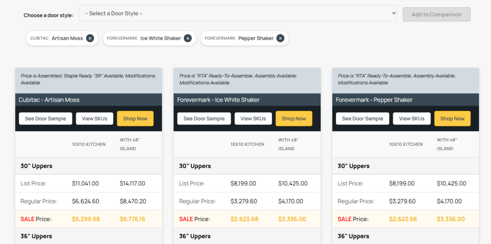The width and height of the screenshot is (491, 244).
Task: Click Pepper Shaker sale price $3,336.00
Action: click(x=451, y=219)
